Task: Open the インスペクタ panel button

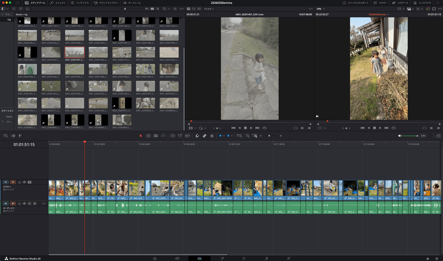Action: pos(422,3)
